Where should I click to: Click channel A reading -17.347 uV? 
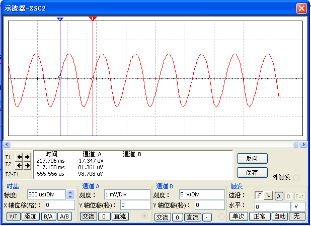(90, 161)
